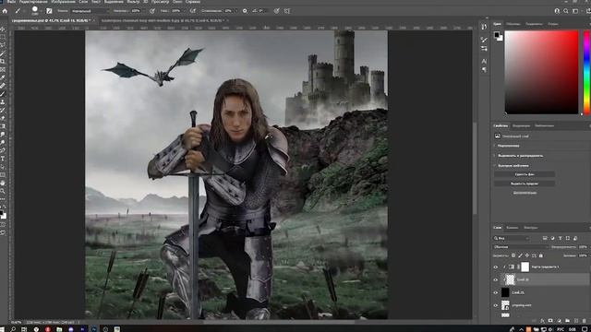
Task: Add layer style fx icon
Action: click(542, 321)
